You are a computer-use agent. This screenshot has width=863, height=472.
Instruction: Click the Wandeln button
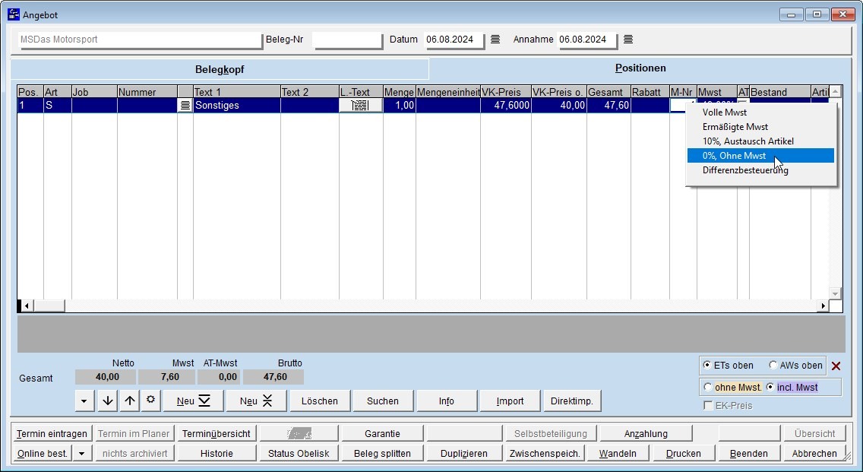coord(618,454)
